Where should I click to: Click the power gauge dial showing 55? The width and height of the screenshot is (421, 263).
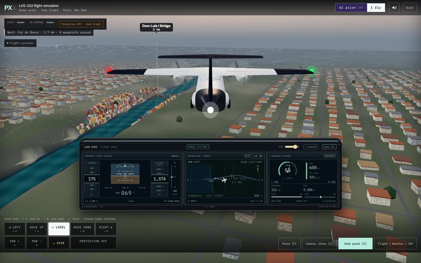click(288, 170)
